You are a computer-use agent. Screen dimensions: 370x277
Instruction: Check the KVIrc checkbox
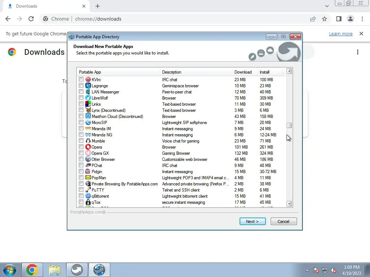coord(81,79)
